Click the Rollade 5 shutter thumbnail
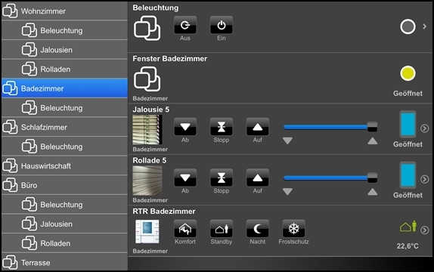This screenshot has height=272, width=434. coord(147,181)
